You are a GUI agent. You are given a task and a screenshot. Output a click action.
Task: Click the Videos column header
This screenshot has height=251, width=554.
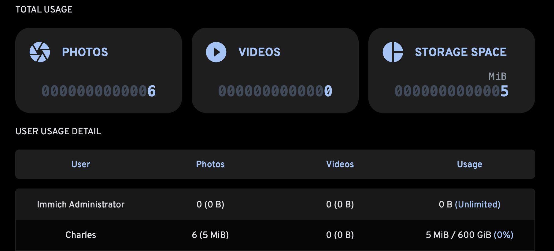click(340, 164)
